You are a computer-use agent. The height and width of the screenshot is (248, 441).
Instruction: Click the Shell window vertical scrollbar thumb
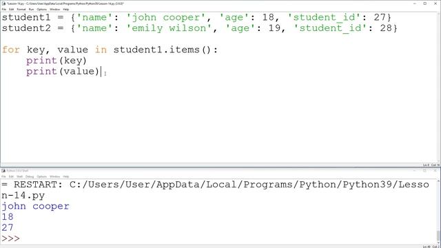click(438, 236)
